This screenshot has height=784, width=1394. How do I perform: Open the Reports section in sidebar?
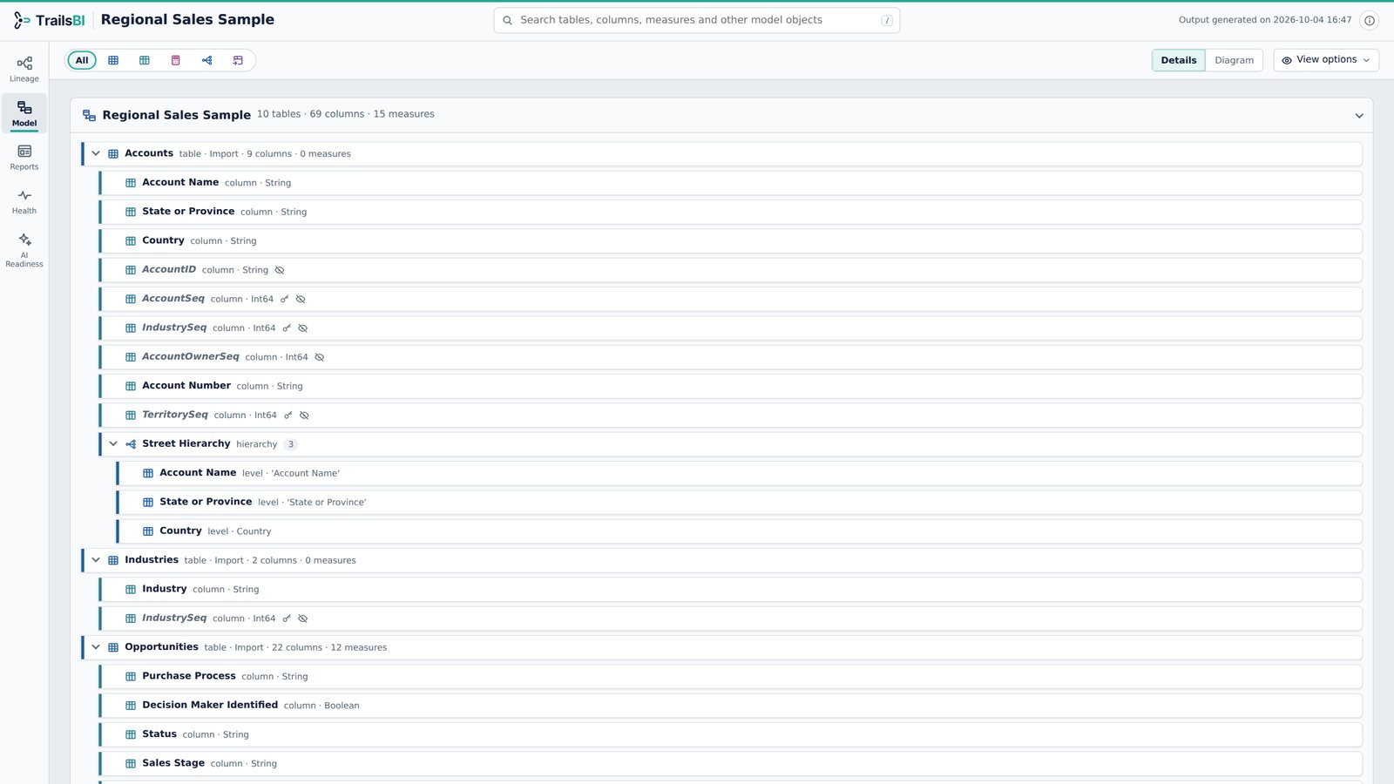24,157
